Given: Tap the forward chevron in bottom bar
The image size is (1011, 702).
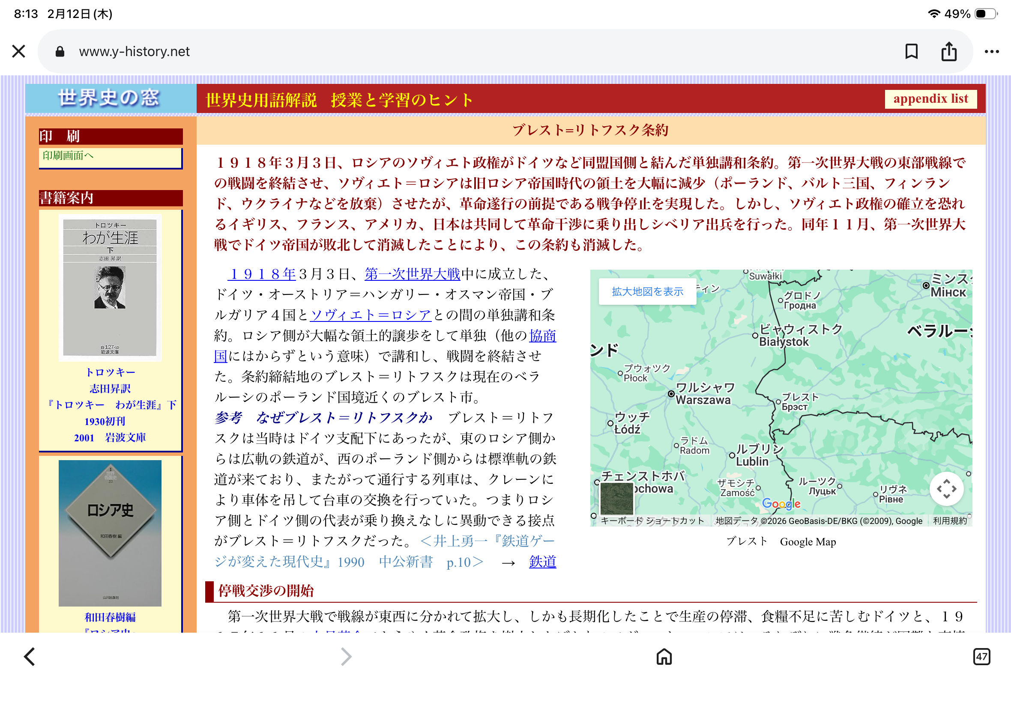Looking at the screenshot, I should tap(347, 656).
